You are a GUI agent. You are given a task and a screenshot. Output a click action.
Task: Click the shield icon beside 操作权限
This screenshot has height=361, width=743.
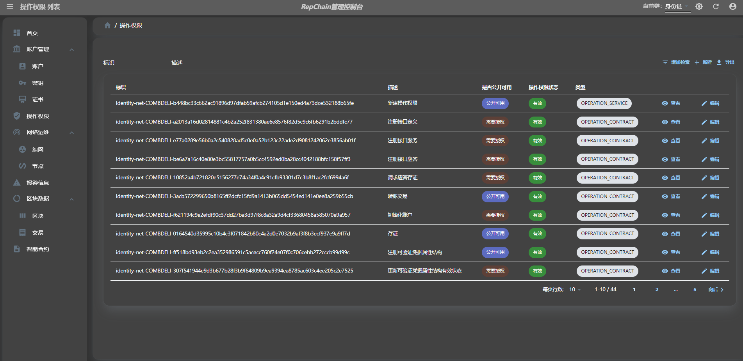[x=17, y=116]
